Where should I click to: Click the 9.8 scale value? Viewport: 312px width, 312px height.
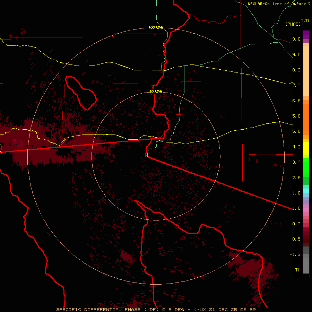pyautogui.click(x=296, y=39)
